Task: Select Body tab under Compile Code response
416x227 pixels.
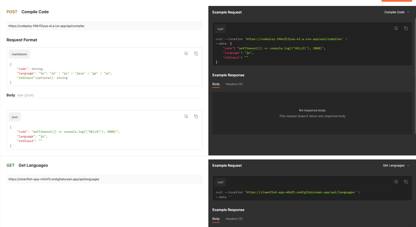Action: [x=216, y=84]
